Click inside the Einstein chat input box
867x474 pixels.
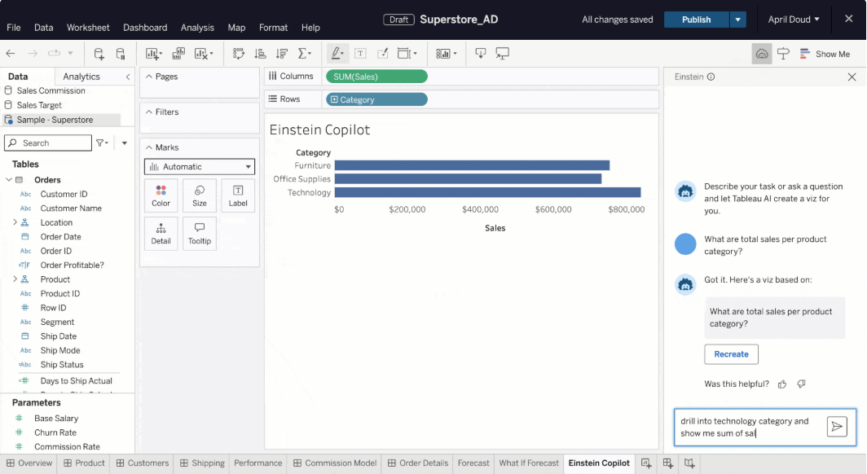point(750,426)
